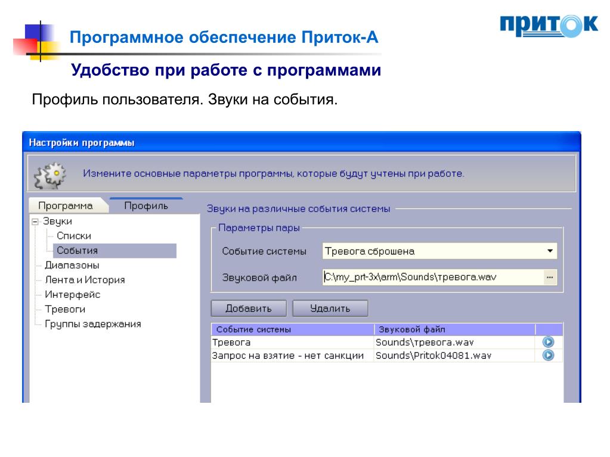
Task: Collapse the Звуки tree node
Action: point(35,222)
